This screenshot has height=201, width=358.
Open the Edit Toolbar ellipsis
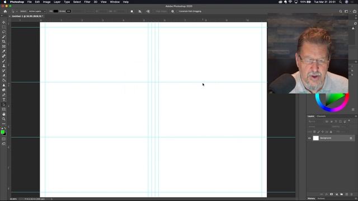pyautogui.click(x=4, y=124)
